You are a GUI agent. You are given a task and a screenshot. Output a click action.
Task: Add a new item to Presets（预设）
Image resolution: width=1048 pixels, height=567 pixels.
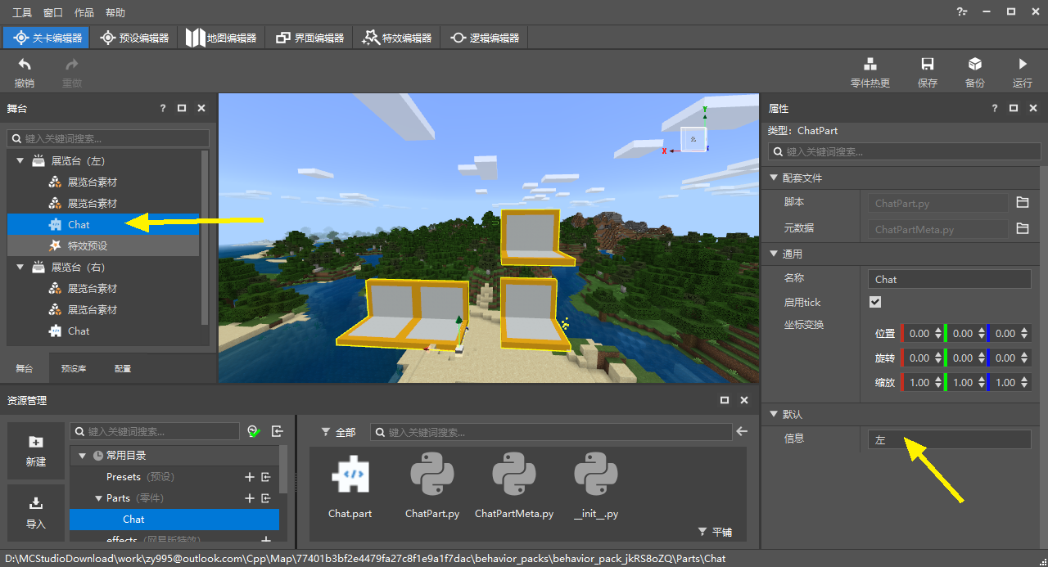(x=250, y=477)
